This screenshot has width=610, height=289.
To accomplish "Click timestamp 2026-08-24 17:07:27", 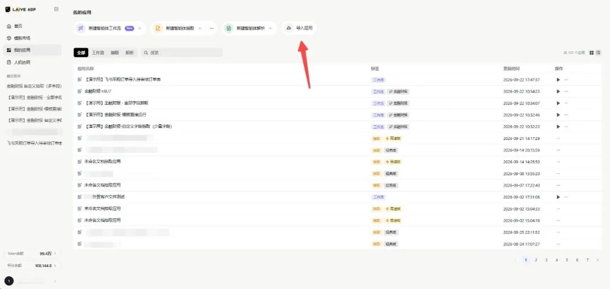I will click(521, 244).
